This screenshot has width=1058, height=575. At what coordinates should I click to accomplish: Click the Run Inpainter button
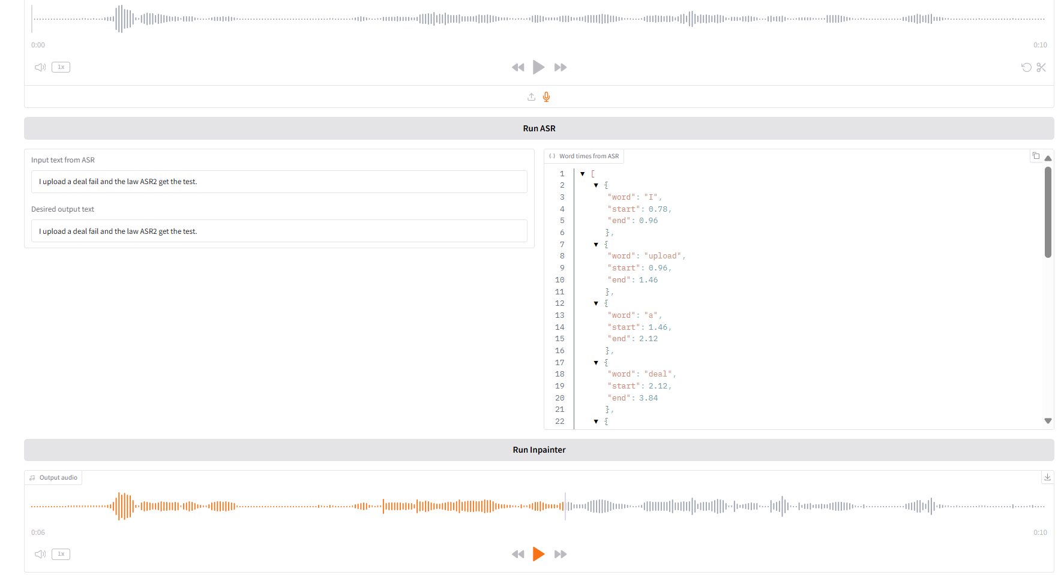[538, 450]
